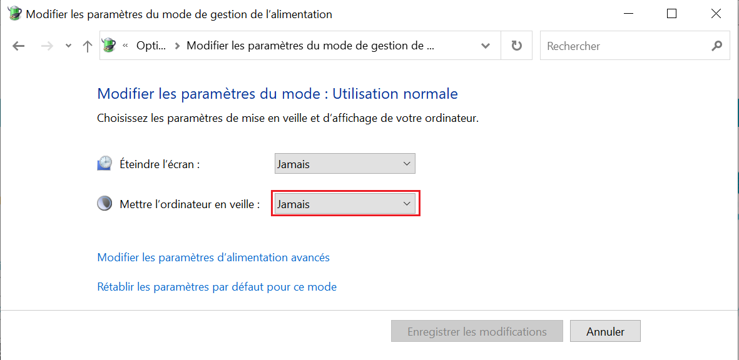Click the magnifier search icon
The width and height of the screenshot is (739, 360).
pyautogui.click(x=716, y=46)
